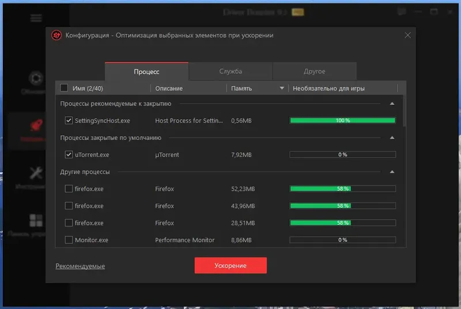The image size is (461, 309).
Task: Click the feedback icon in title bar
Action: pyautogui.click(x=402, y=12)
